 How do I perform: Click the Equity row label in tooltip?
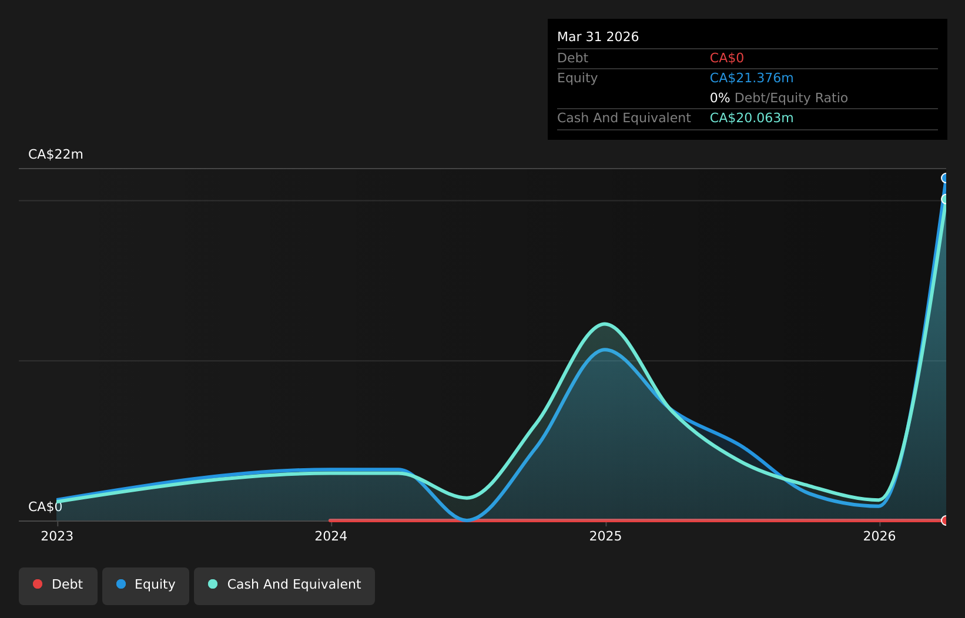577,78
